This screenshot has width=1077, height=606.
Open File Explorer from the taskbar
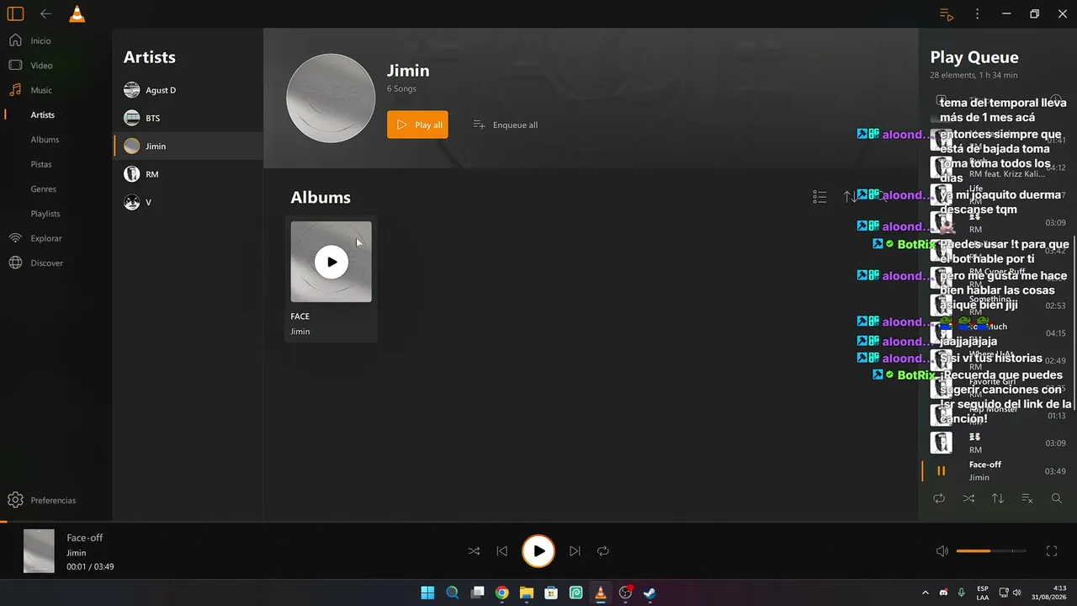point(526,593)
